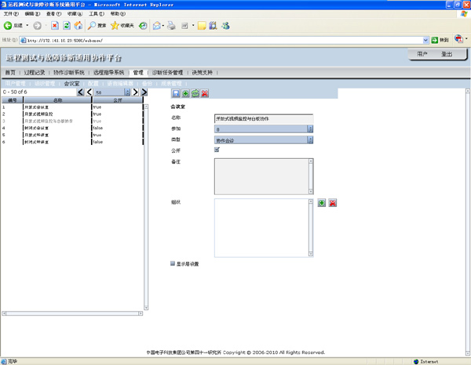Go to the next page of the list
Screen dimensions: 471x365
point(135,92)
